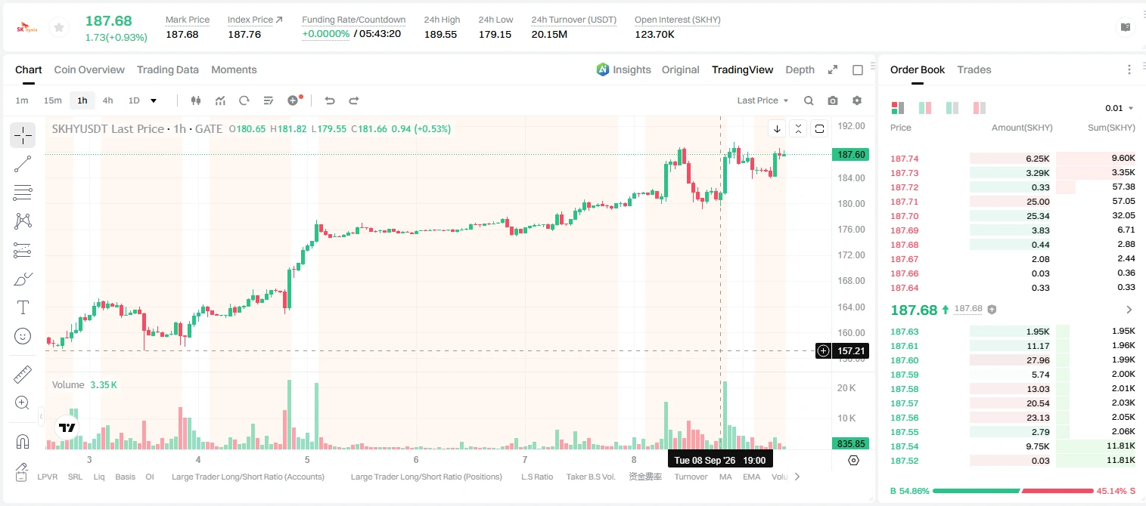Click the add plus icon with red dot
Screen dimensions: 1146x506
293,100
